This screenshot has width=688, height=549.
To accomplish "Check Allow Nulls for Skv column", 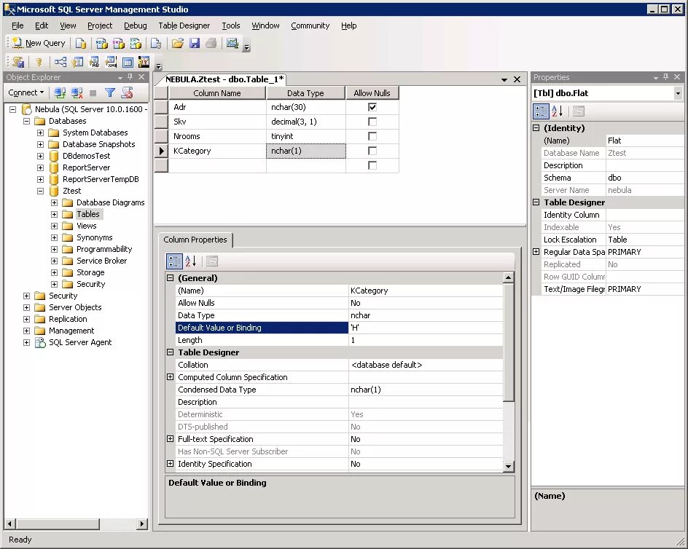I will [x=372, y=122].
